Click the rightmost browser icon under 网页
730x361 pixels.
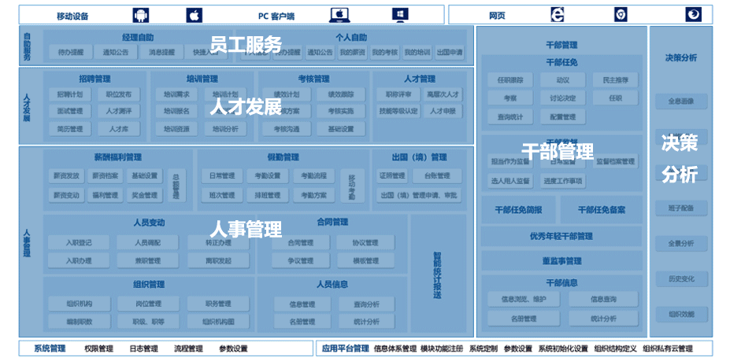[693, 15]
